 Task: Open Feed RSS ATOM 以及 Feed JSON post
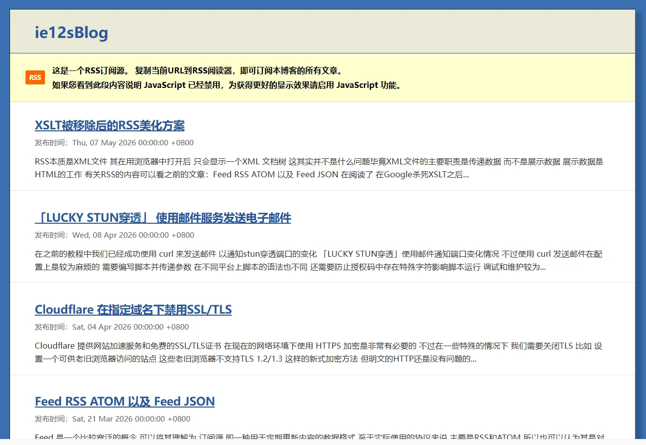pyautogui.click(x=125, y=402)
